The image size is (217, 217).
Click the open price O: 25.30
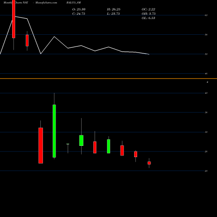pyautogui.click(x=79, y=10)
